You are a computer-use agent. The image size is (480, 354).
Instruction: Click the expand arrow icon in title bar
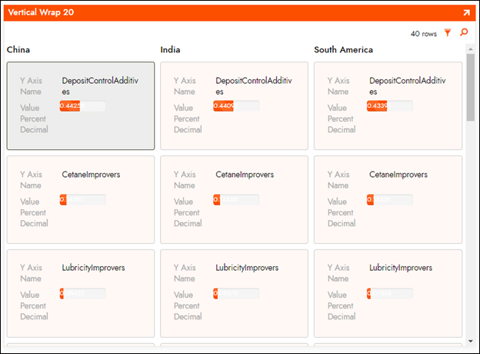pos(466,13)
